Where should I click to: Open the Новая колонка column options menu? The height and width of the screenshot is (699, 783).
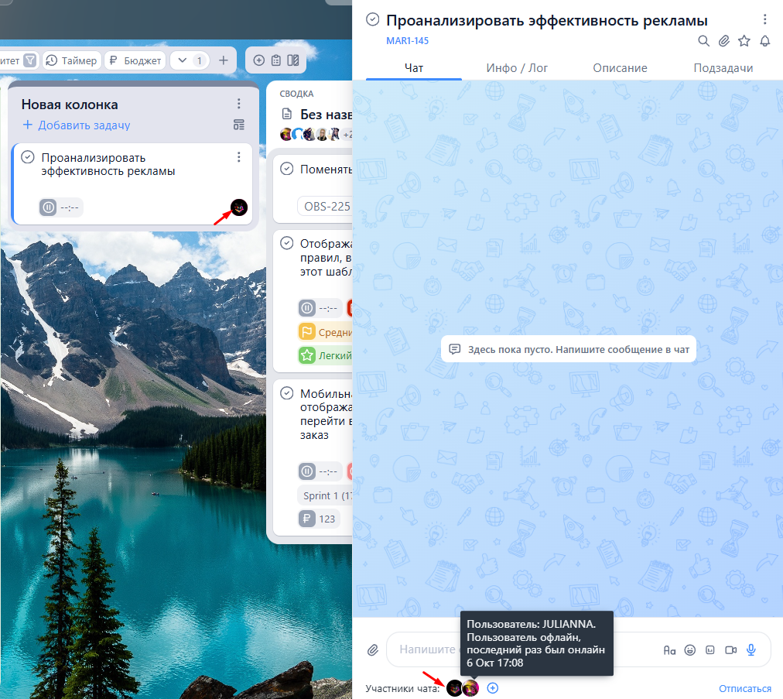tap(239, 104)
